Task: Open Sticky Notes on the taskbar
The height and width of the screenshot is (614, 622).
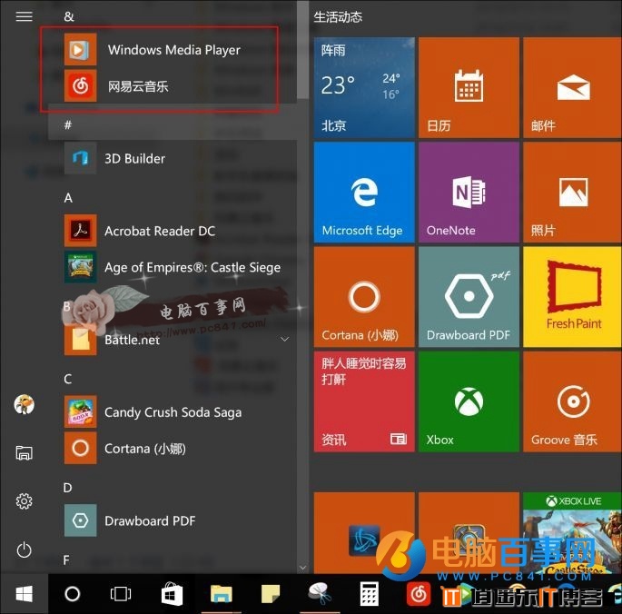Action: point(271,594)
